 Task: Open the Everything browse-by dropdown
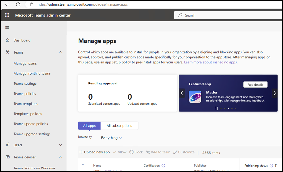(112, 138)
